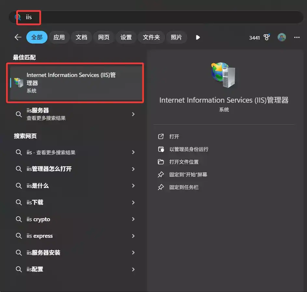
Task: Select the iis是什么 suggestion
Action: 76,185
